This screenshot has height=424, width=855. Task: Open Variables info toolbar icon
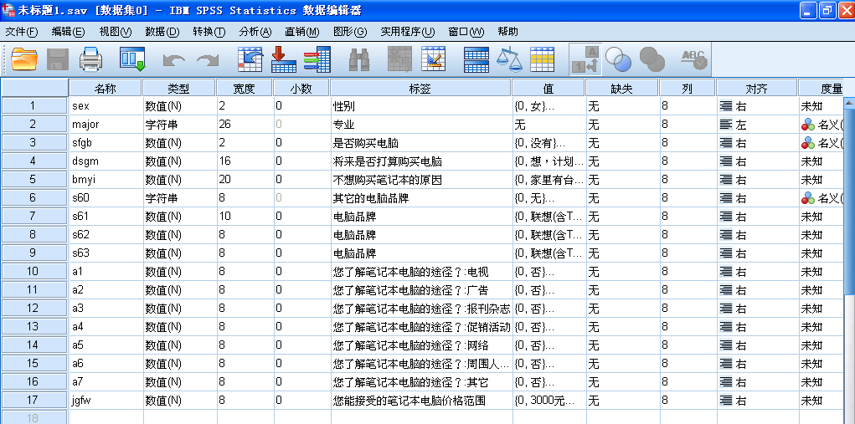(317, 59)
